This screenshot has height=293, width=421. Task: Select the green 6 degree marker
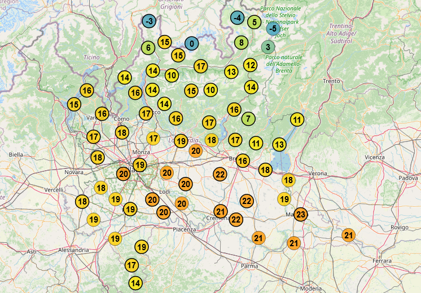coord(148,48)
